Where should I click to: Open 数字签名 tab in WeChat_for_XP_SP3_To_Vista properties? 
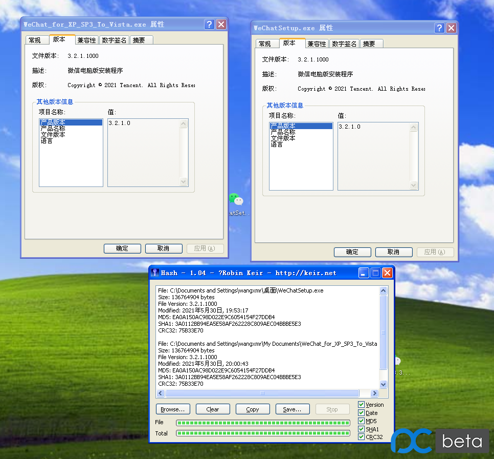pos(114,40)
